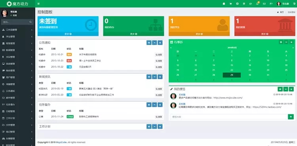The image size is (297, 146).
Task: Click 更多 link on the 未签到 card
Action: 68,34
